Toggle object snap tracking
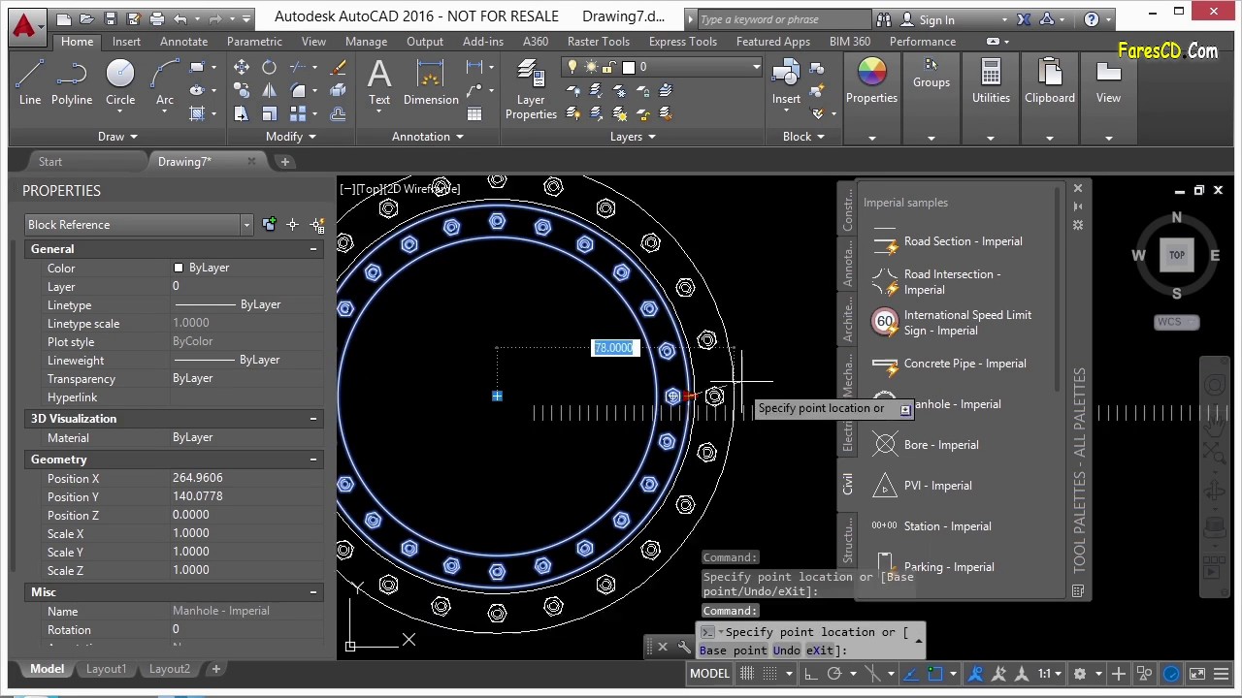The width and height of the screenshot is (1242, 698). (x=910, y=674)
